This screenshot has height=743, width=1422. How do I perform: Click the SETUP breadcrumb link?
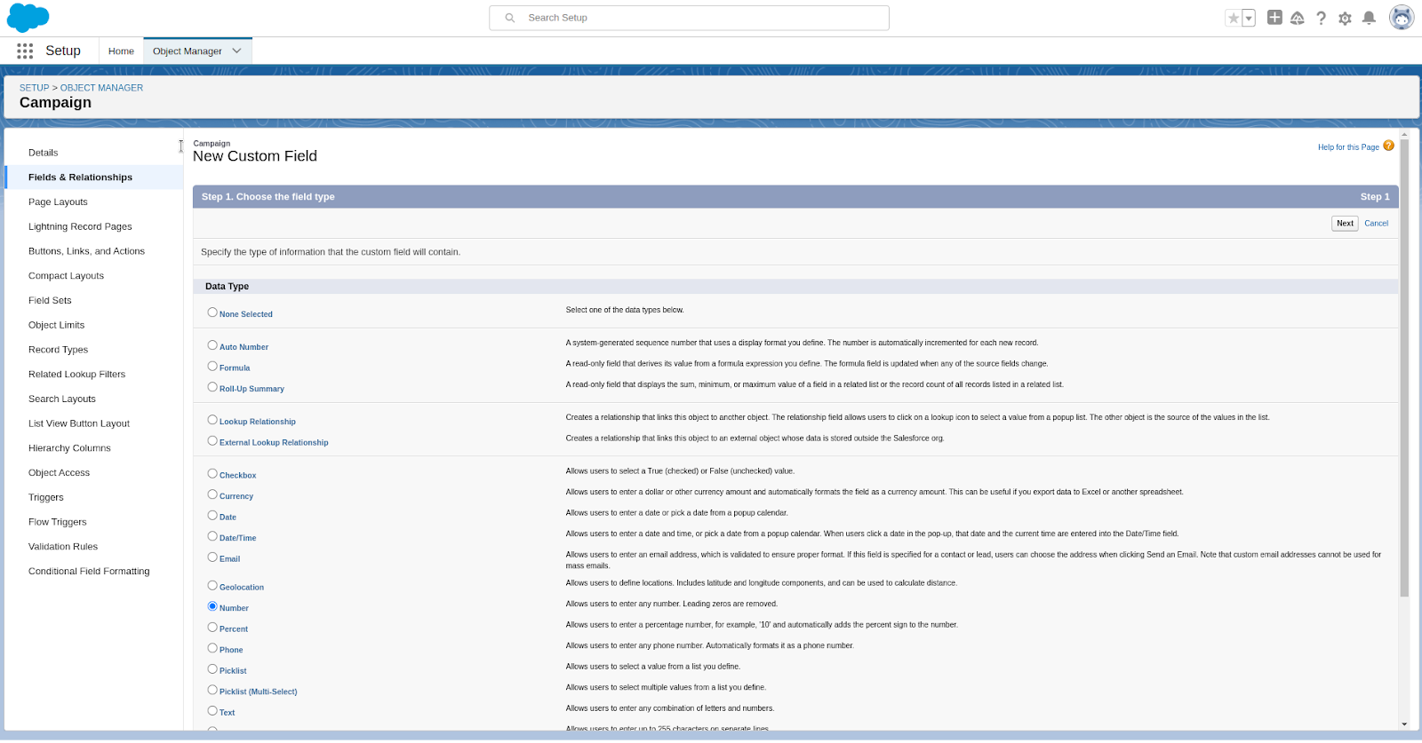pyautogui.click(x=35, y=88)
